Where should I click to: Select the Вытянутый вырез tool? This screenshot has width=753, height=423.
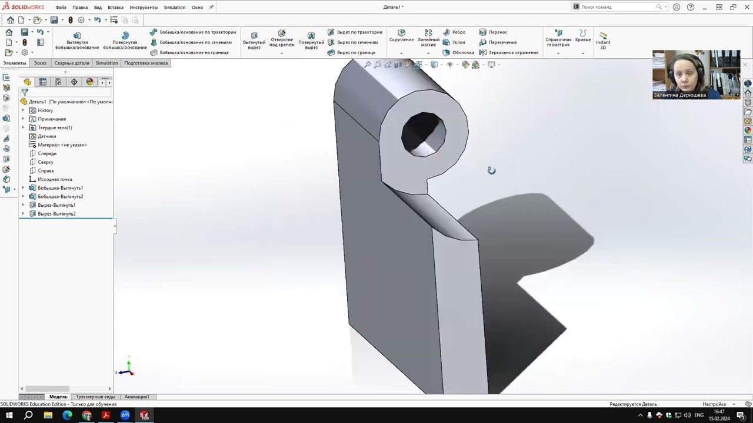254,41
